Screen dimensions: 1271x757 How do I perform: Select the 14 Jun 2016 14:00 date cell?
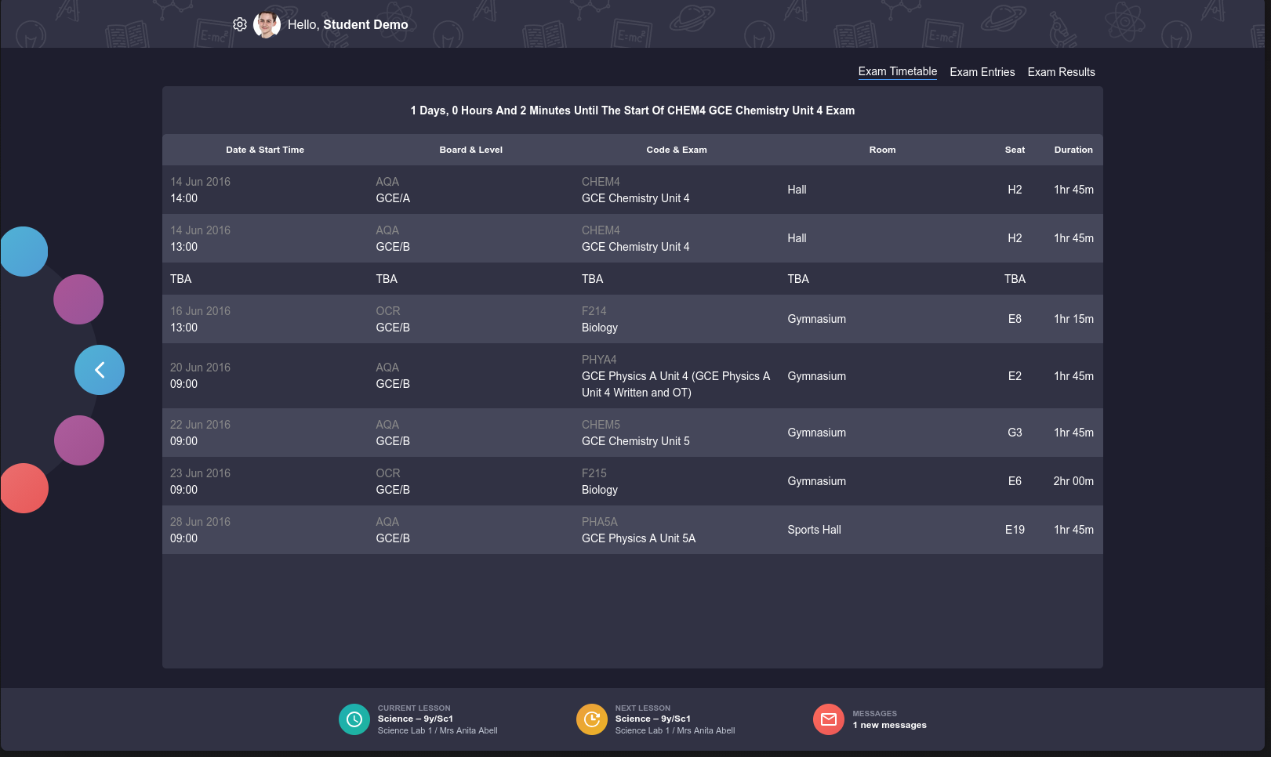coord(265,190)
